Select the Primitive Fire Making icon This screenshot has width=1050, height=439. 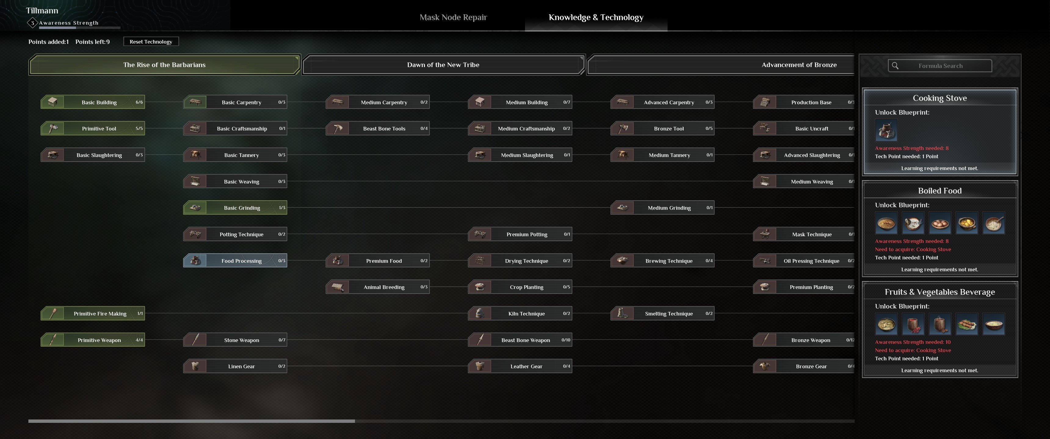point(52,313)
